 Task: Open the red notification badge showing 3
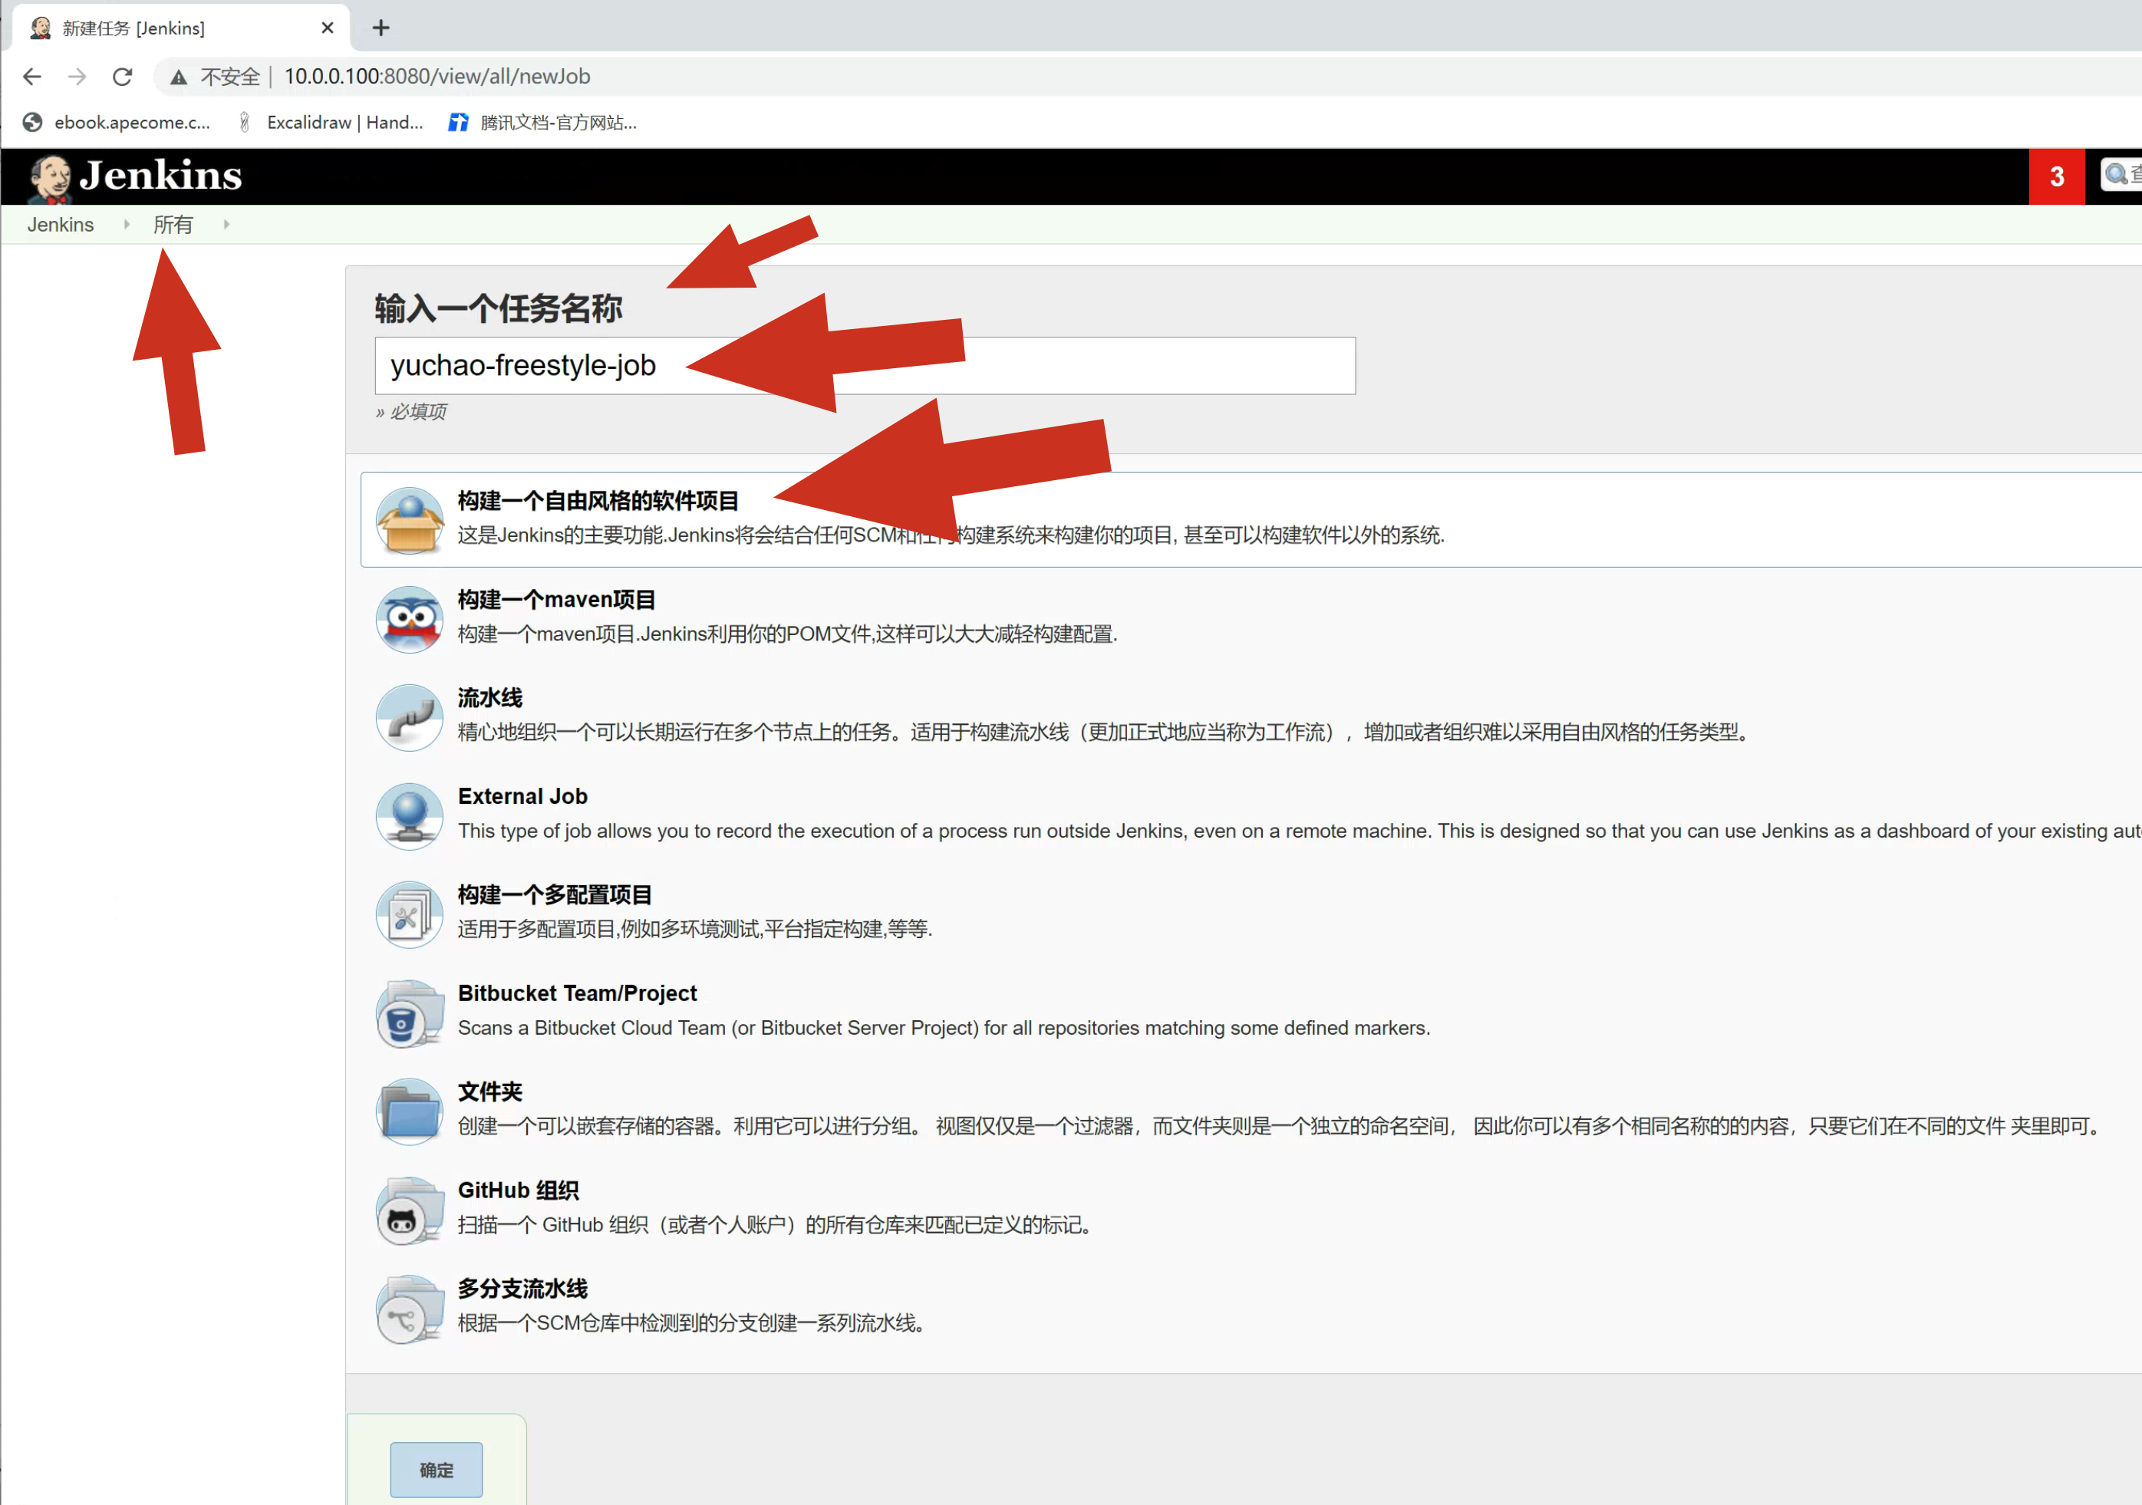click(2056, 176)
